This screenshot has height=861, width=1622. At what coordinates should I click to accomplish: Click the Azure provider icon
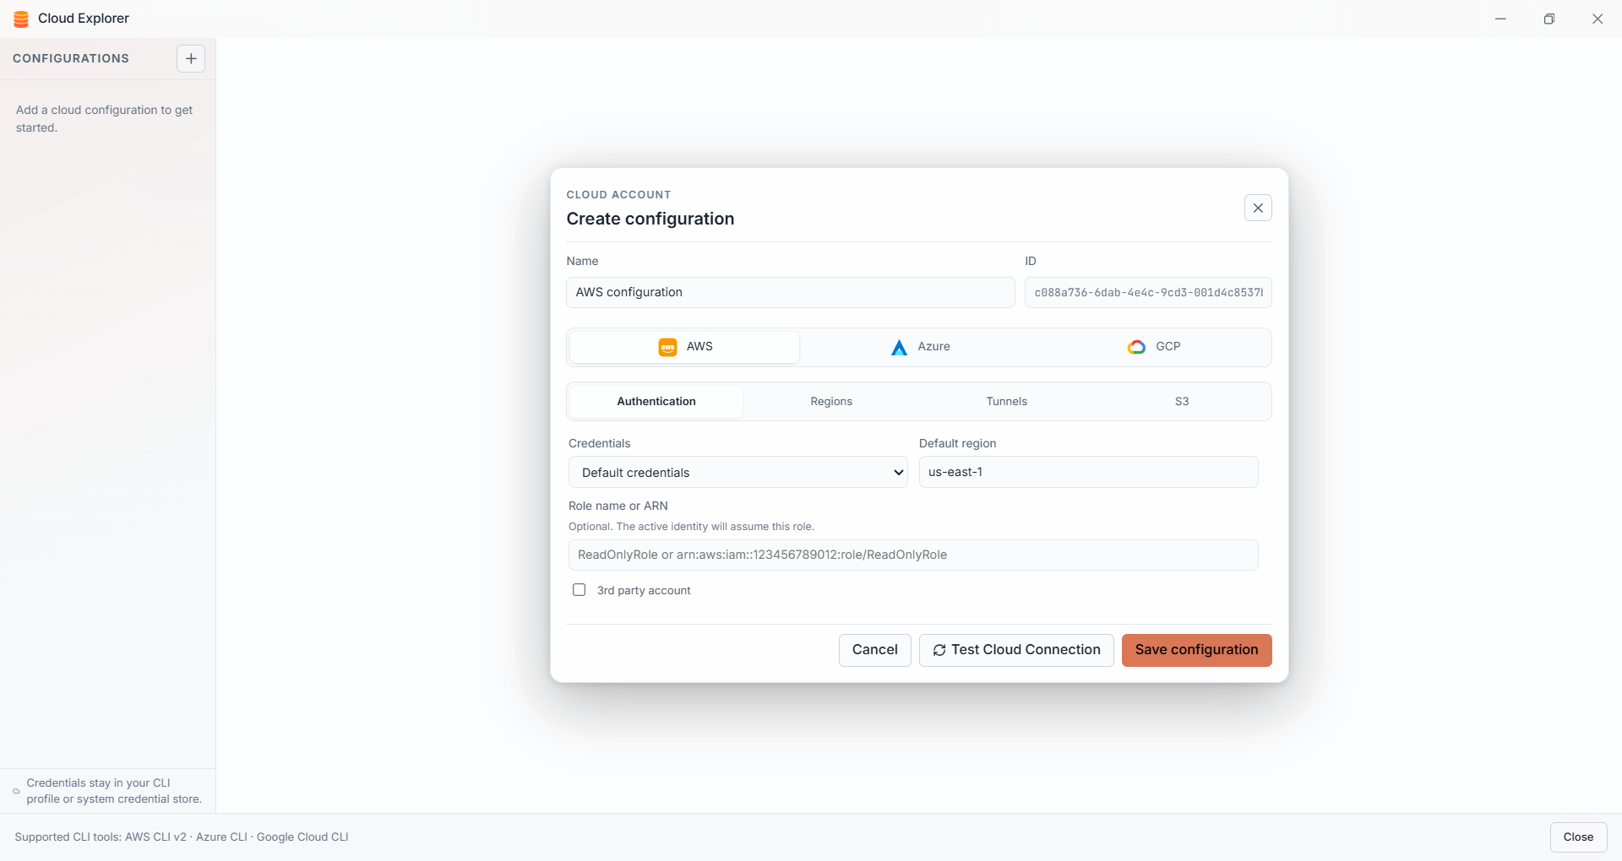899,347
